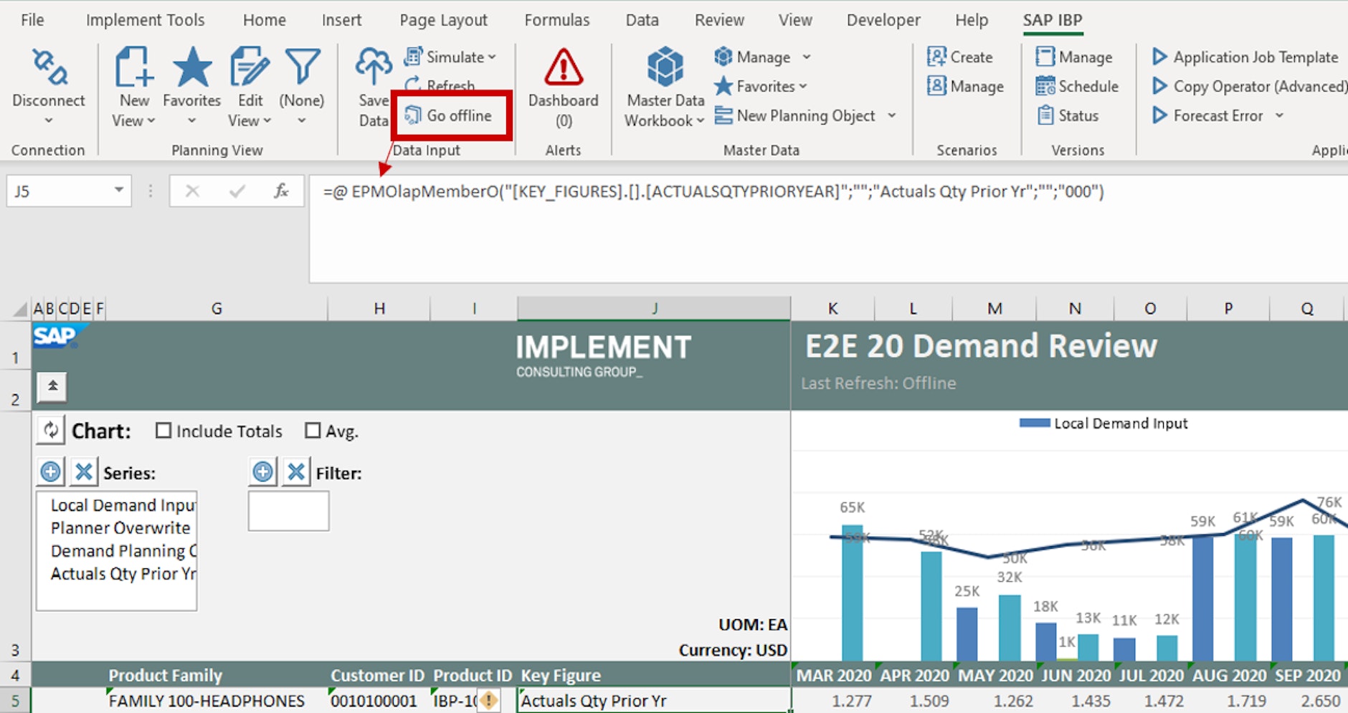1348x713 pixels.
Task: Remove selected series with the X icon
Action: coord(84,472)
